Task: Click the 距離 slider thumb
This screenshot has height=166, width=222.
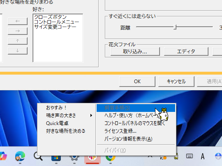Action: [x=175, y=27]
